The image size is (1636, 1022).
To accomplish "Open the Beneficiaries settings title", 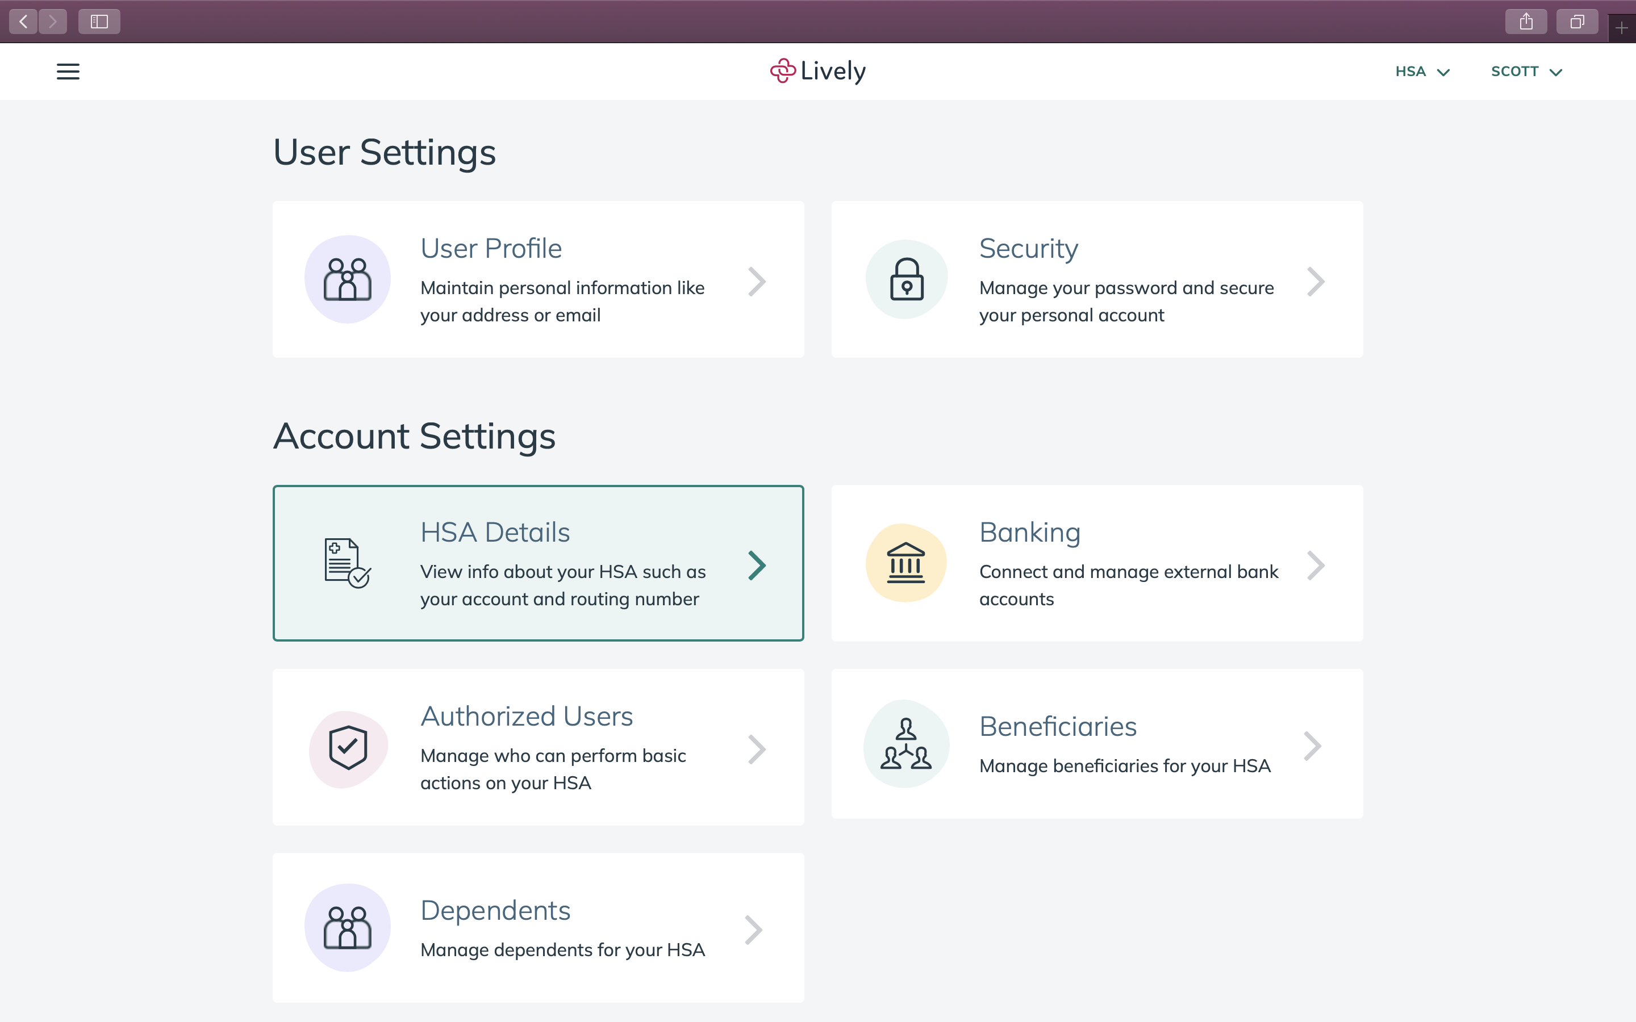I will [1058, 726].
